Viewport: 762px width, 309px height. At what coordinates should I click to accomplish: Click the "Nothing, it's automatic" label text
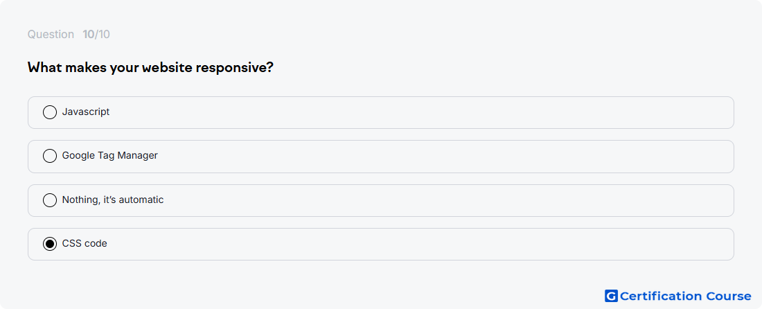click(x=113, y=200)
